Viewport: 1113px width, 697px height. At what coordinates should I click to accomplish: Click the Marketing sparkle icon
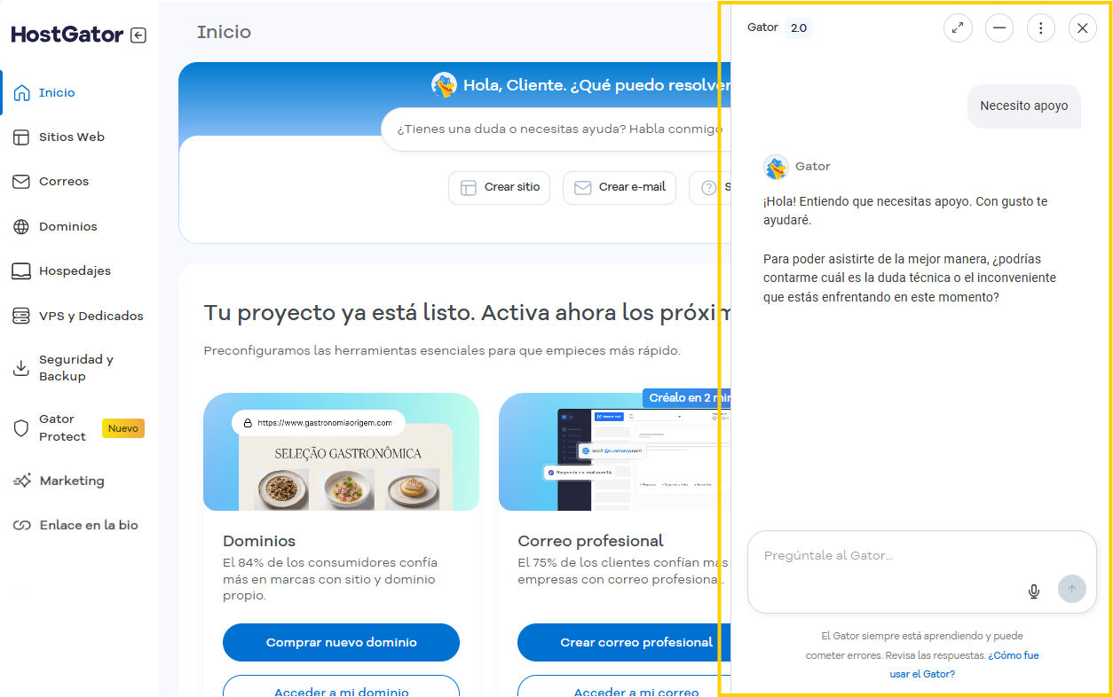22,481
